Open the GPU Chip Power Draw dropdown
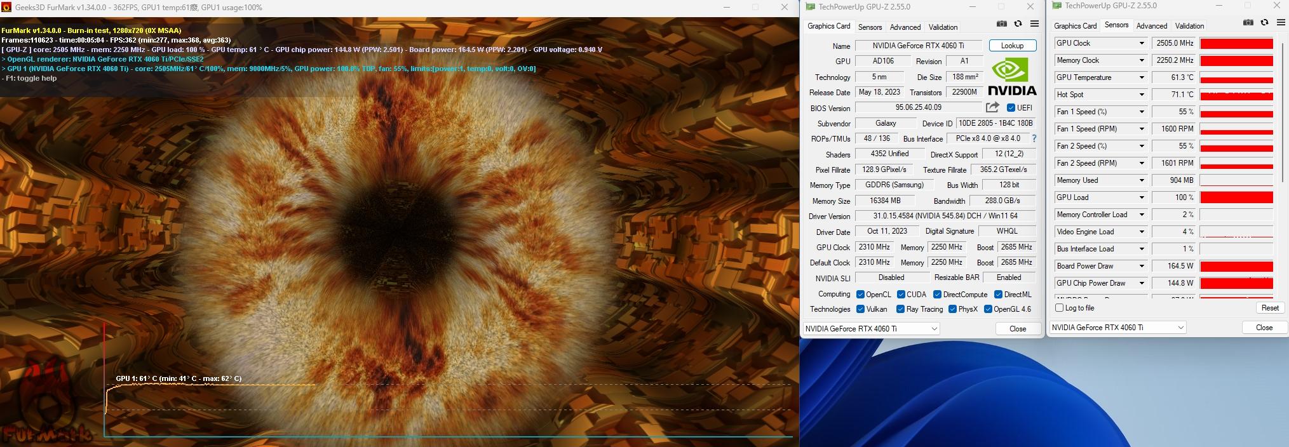1289x447 pixels. point(1142,283)
